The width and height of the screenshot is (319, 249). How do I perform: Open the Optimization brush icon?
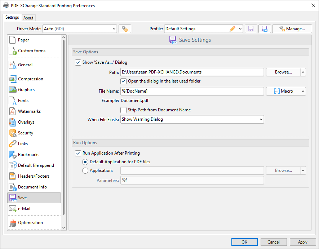coord(13,223)
